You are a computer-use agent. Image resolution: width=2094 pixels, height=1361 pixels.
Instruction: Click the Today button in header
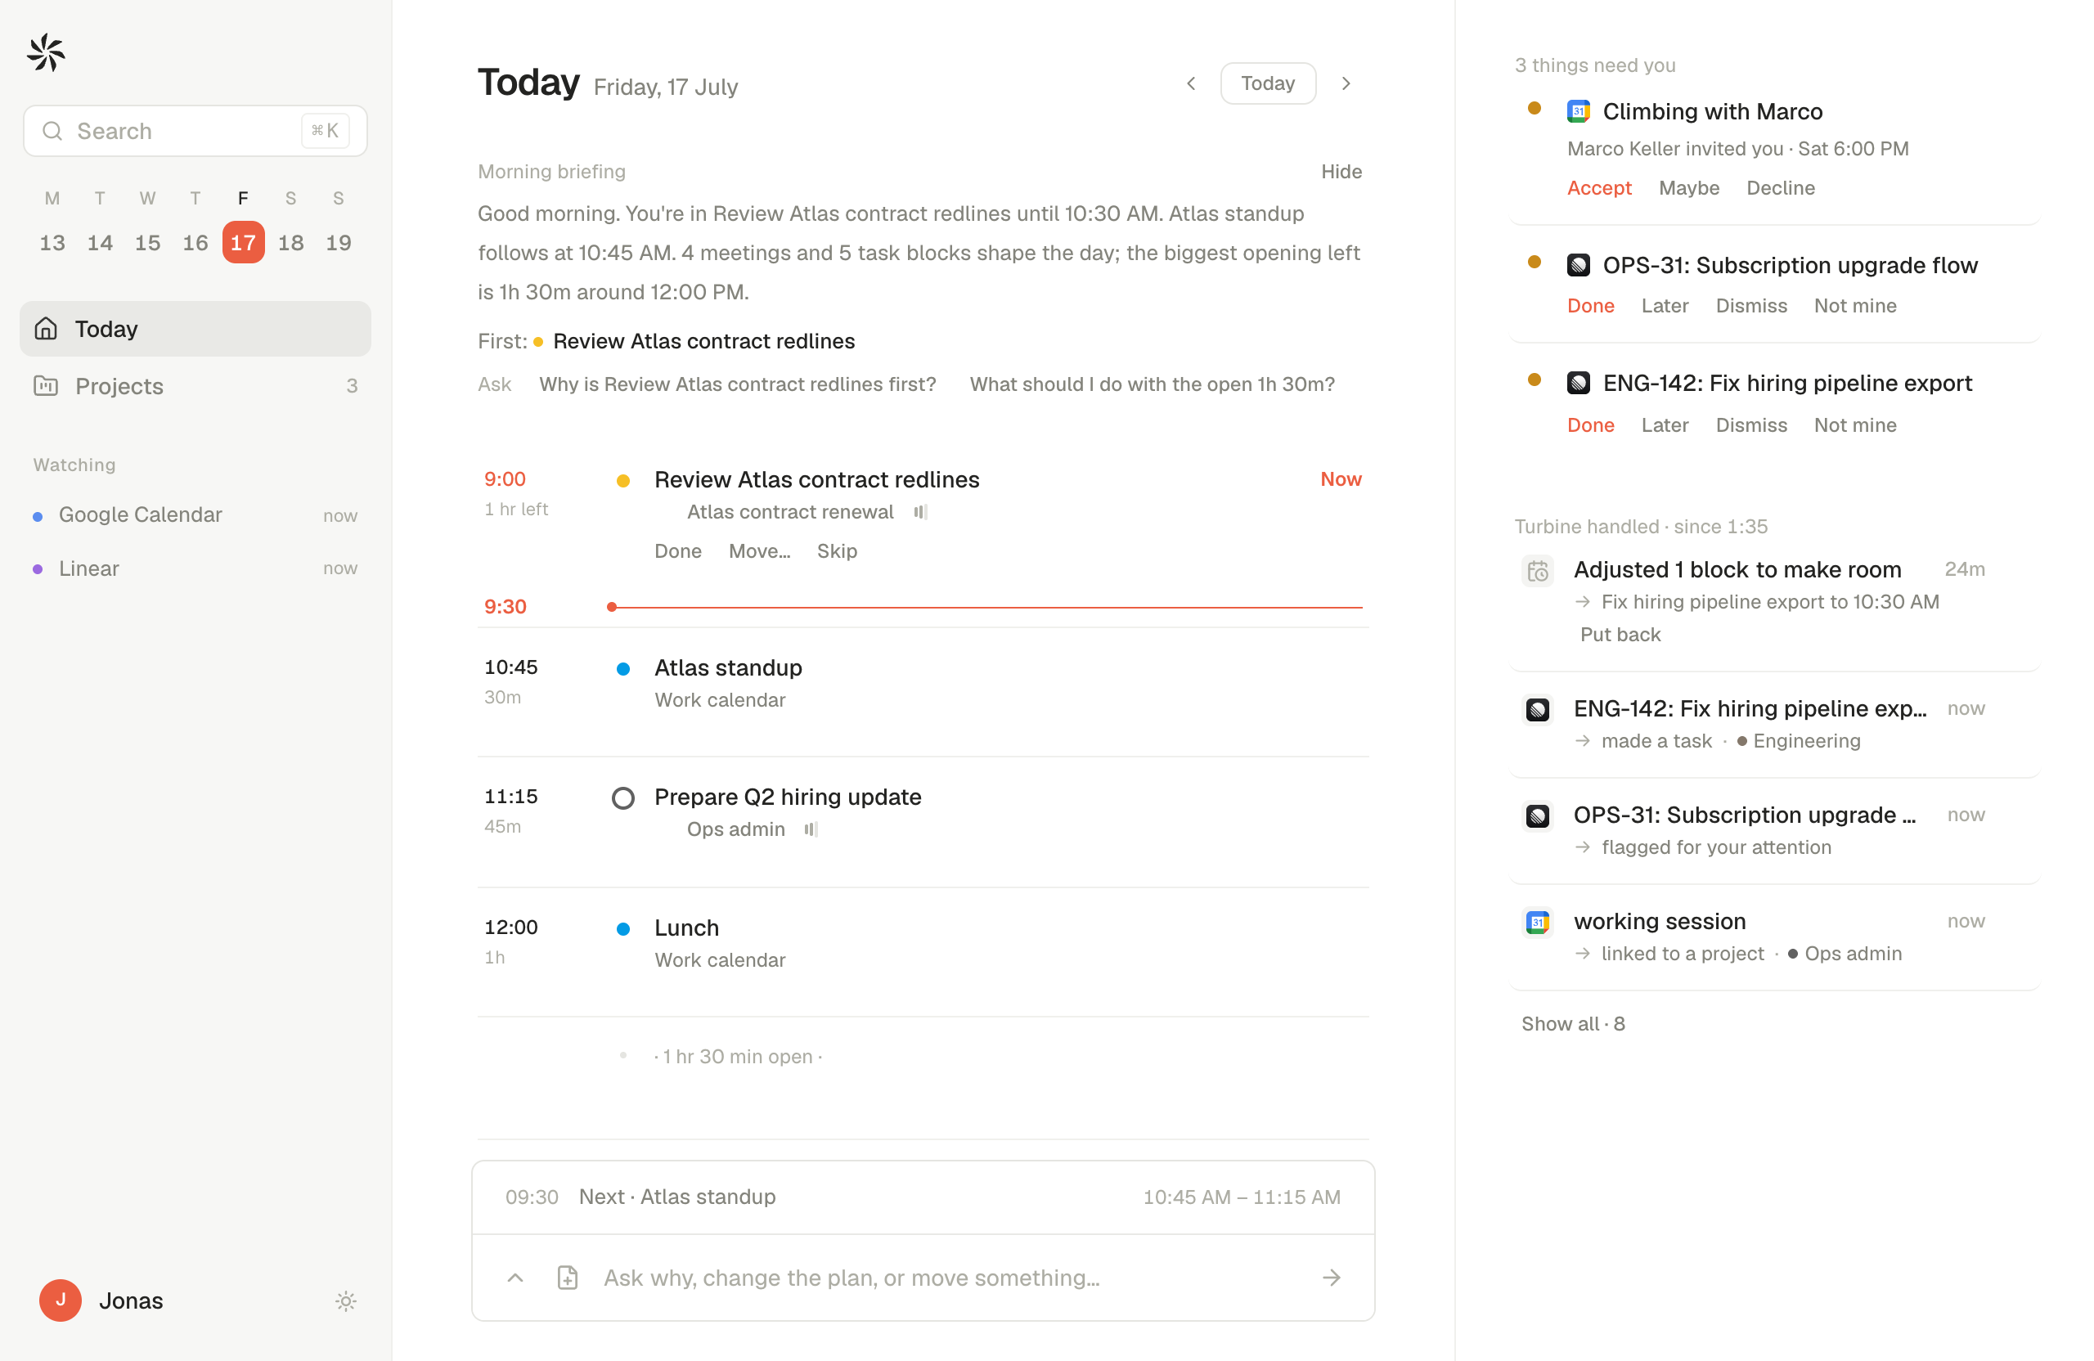pyautogui.click(x=1267, y=83)
